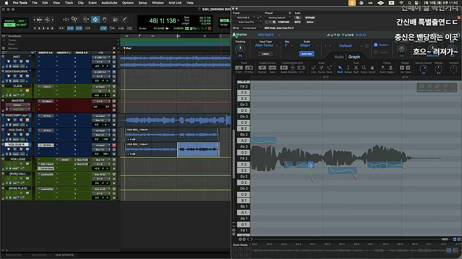This screenshot has width=462, height=259.
Task: Click the Track P+Time icon
Action: point(249,68)
